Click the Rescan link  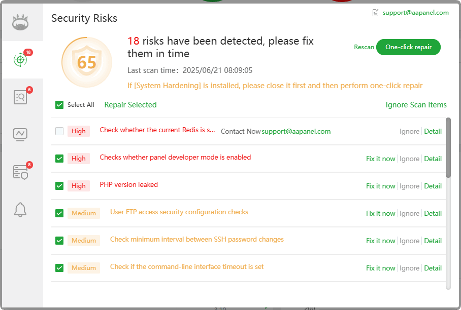[364, 47]
